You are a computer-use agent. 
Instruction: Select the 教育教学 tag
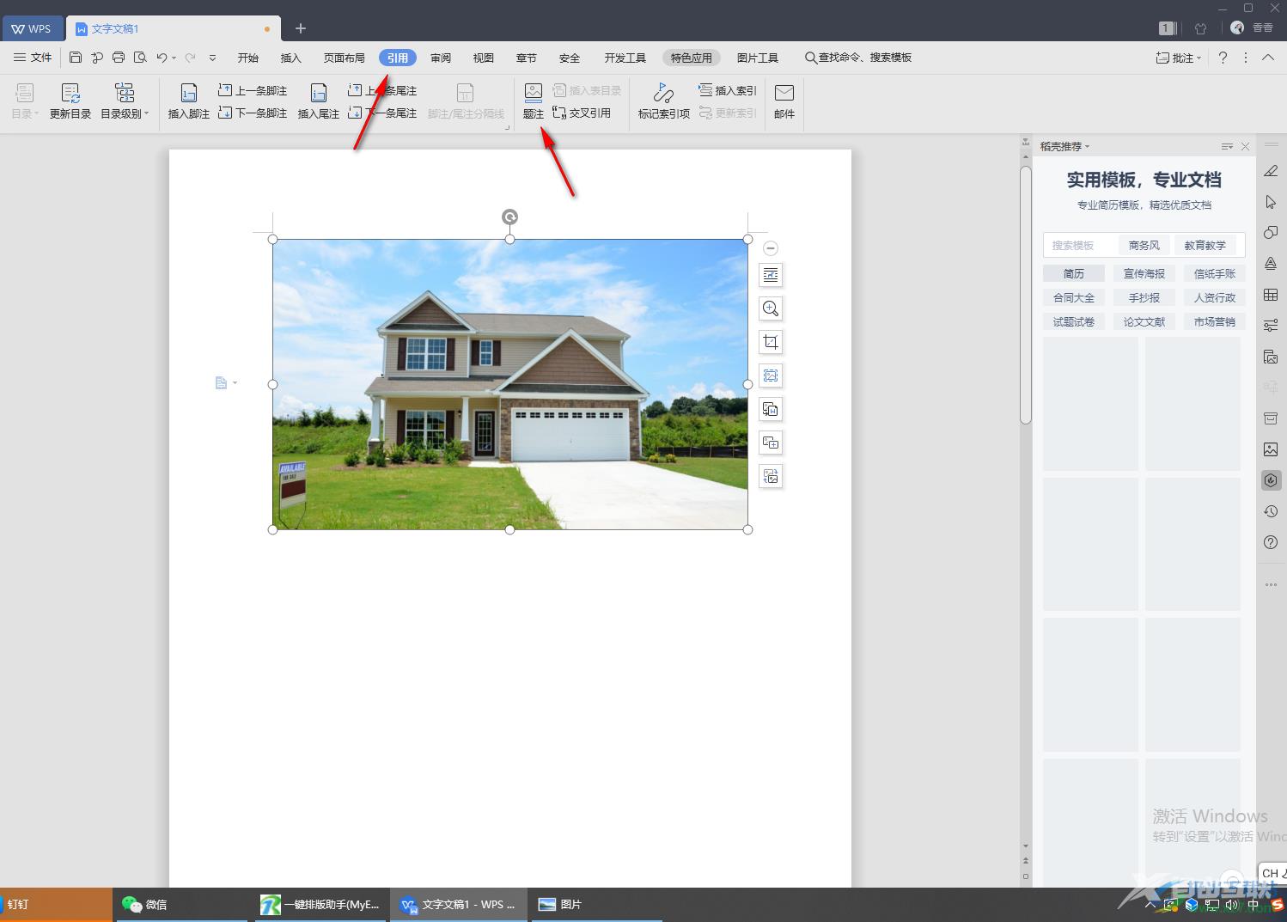pyautogui.click(x=1205, y=245)
